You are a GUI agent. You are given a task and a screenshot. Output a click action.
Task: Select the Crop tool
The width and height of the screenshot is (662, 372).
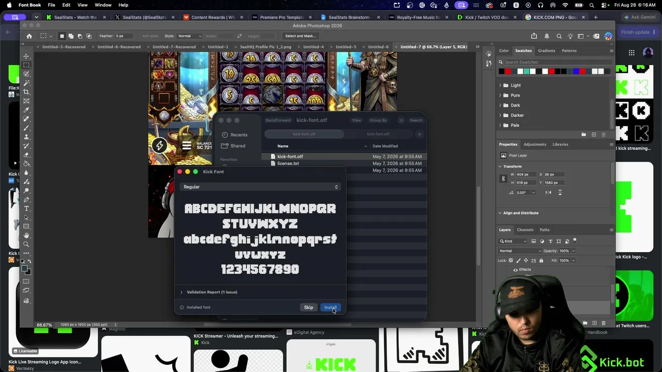coord(26,92)
